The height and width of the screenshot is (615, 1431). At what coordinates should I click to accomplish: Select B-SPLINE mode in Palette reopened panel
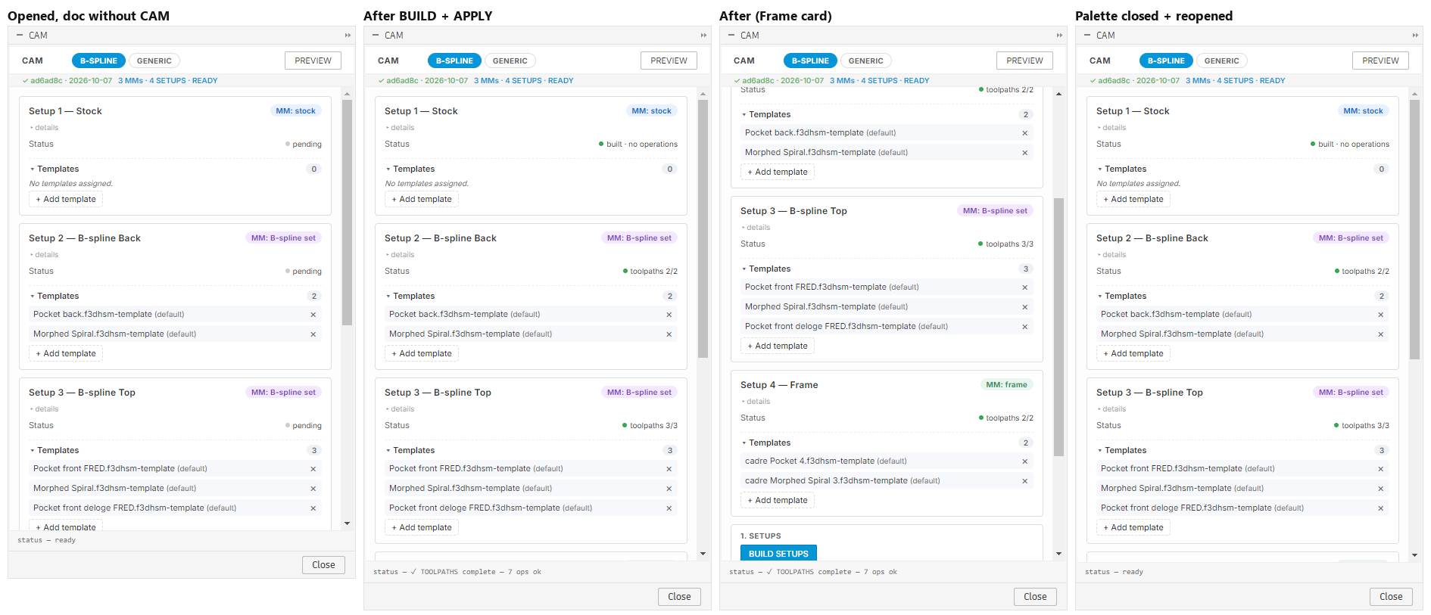pyautogui.click(x=1166, y=61)
